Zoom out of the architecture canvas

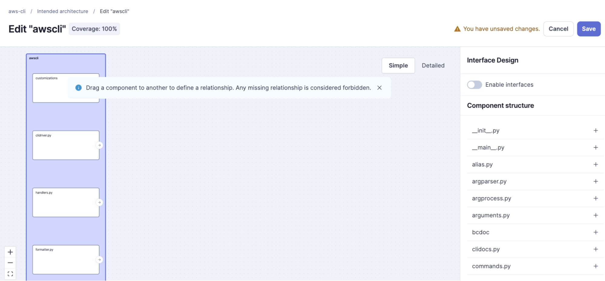(x=10, y=263)
